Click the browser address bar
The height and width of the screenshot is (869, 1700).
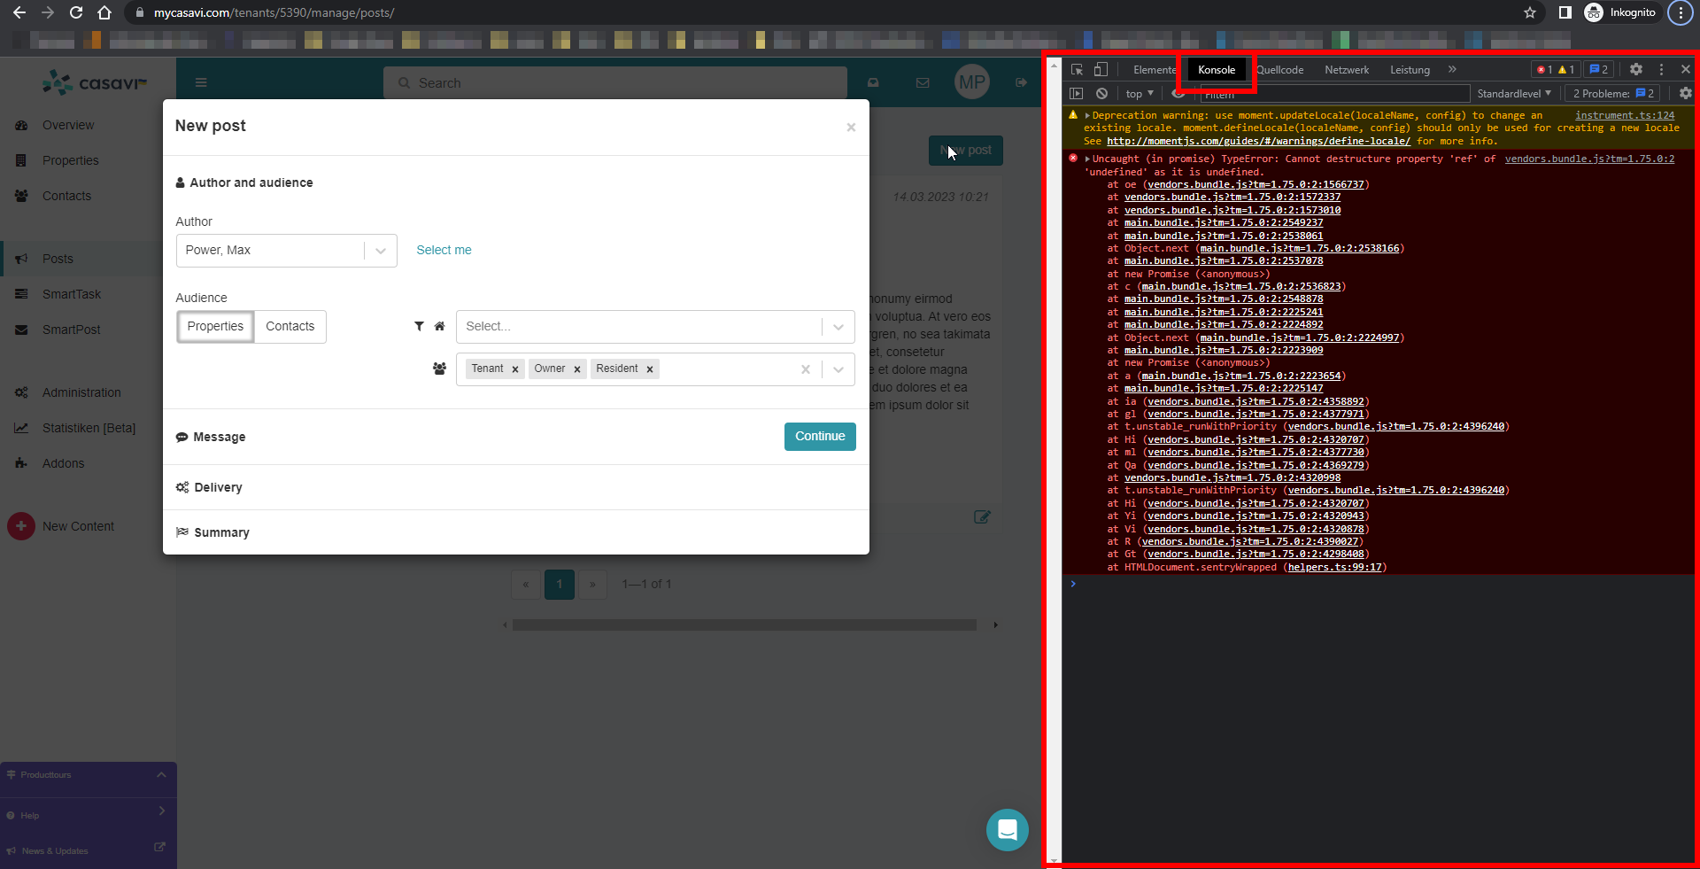pyautogui.click(x=832, y=12)
